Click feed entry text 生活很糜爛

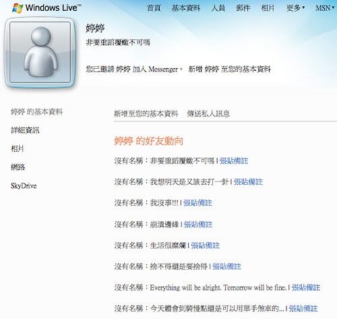click(168, 245)
